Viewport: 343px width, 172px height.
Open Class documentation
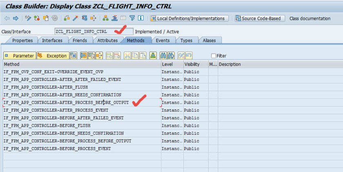coord(310,19)
